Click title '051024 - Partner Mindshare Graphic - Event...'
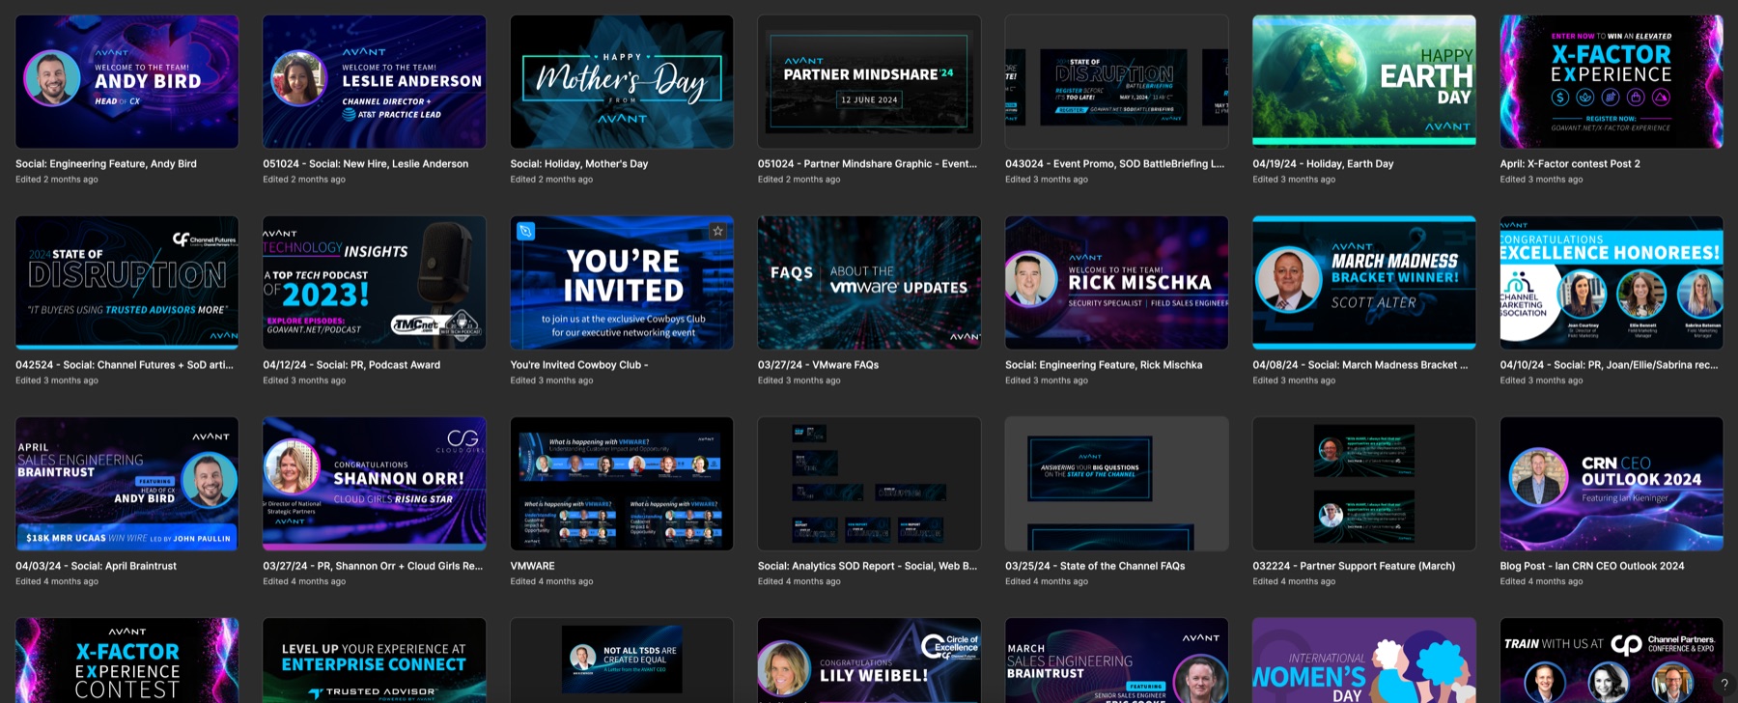 pyautogui.click(x=867, y=164)
